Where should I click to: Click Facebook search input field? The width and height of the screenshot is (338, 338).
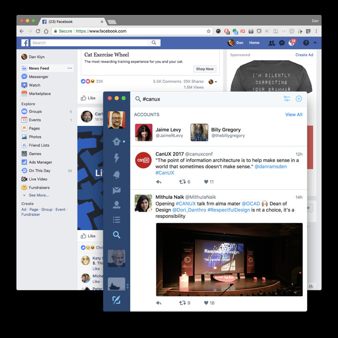(89, 43)
